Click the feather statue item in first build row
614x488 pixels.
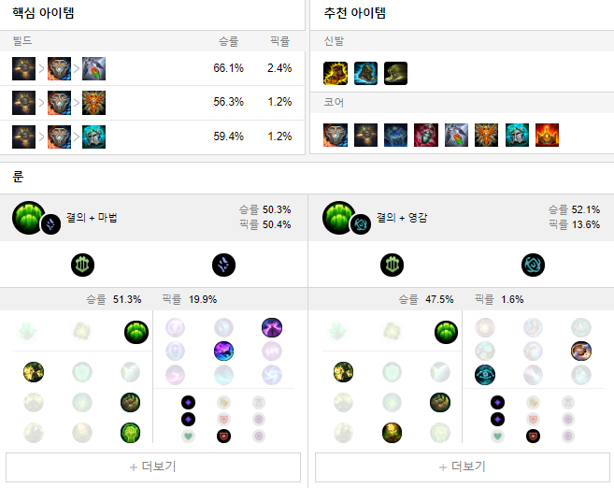click(94, 68)
